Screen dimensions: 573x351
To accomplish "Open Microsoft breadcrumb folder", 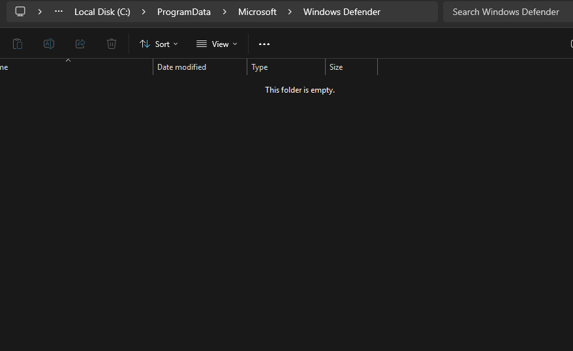I will (257, 12).
